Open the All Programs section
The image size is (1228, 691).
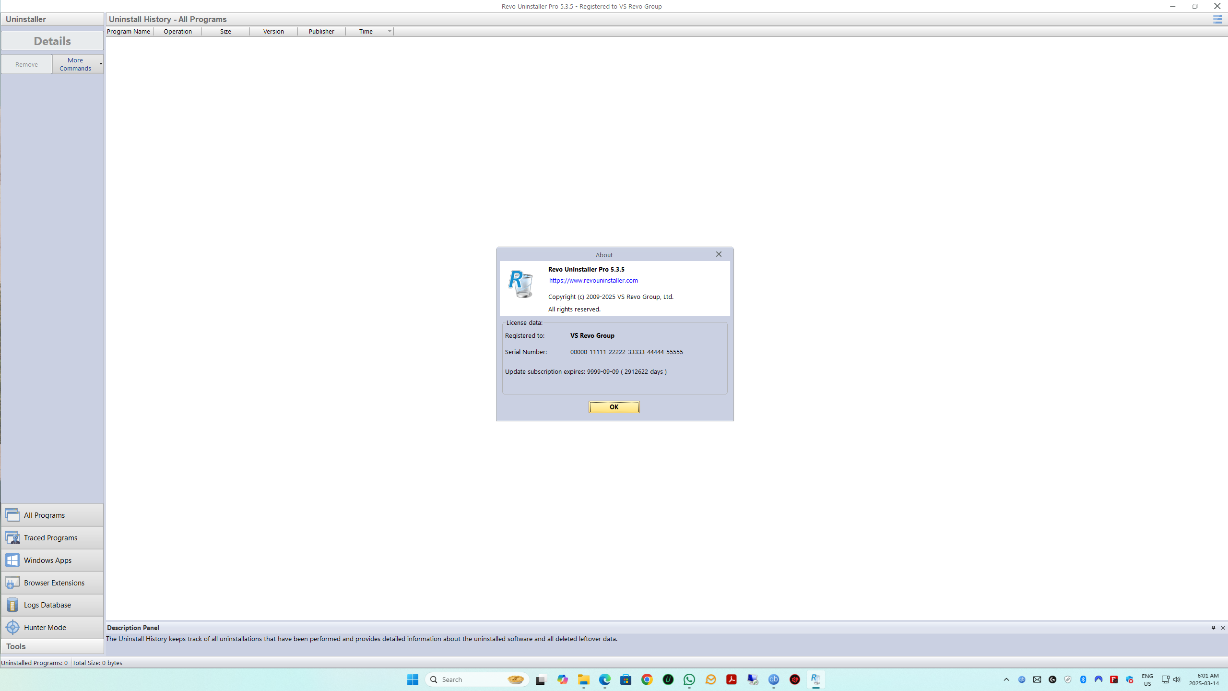(52, 515)
